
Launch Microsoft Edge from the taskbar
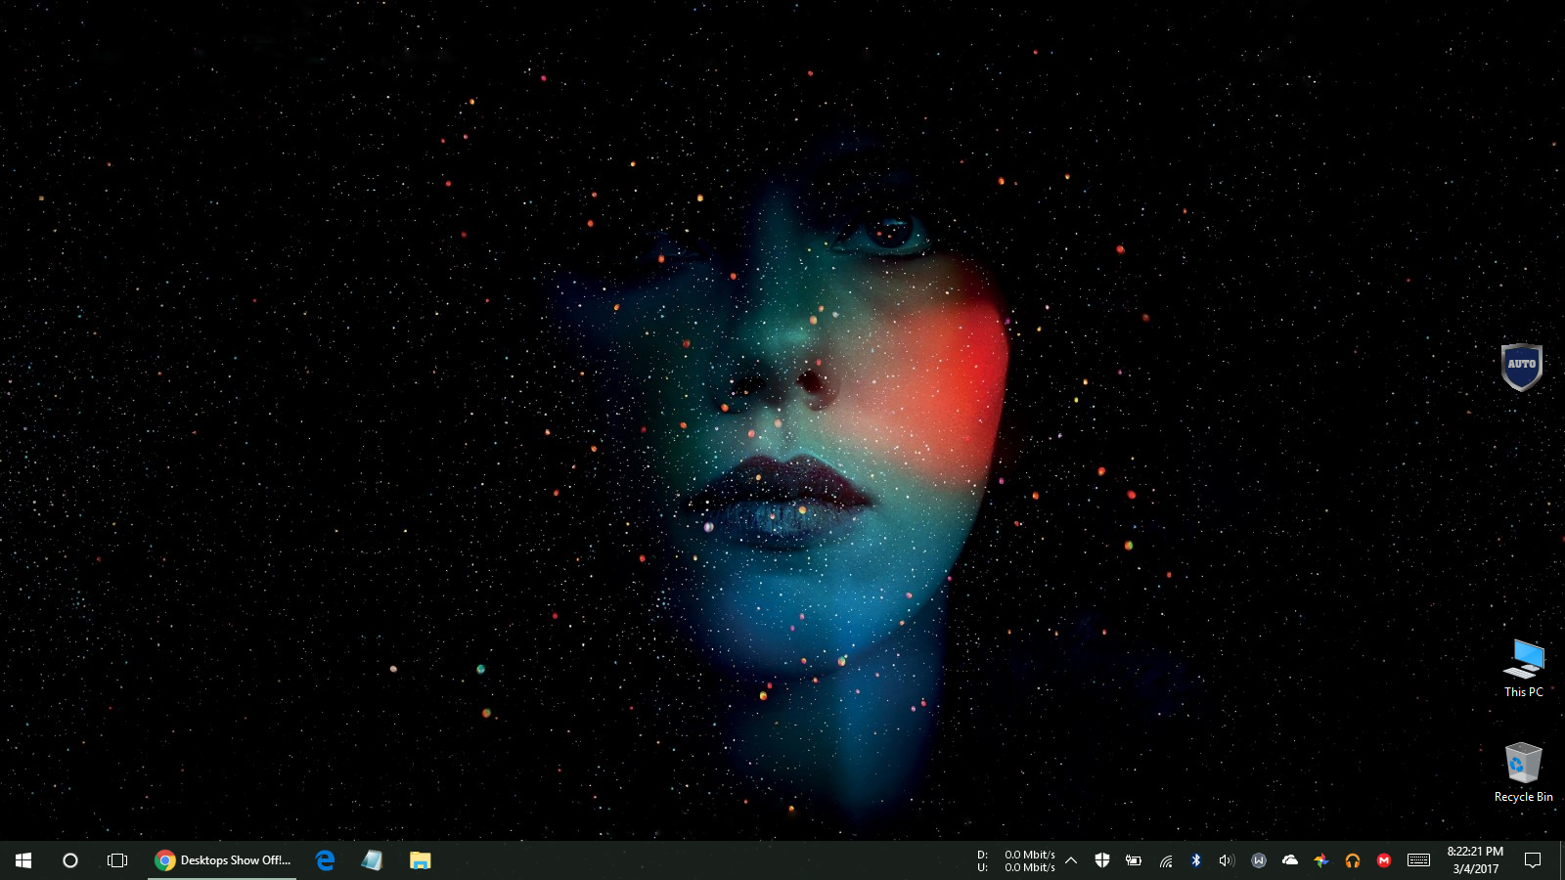click(325, 860)
